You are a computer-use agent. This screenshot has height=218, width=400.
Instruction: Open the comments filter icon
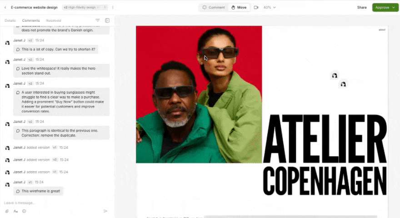[98, 20]
